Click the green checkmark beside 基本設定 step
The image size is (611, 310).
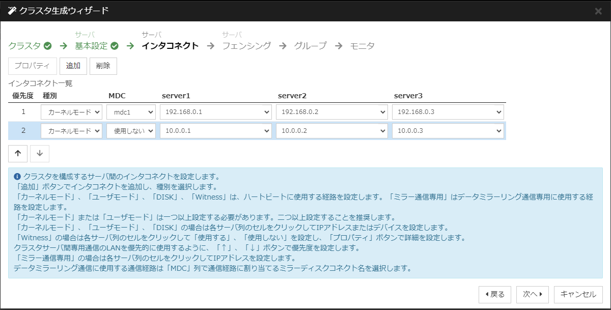[114, 45]
